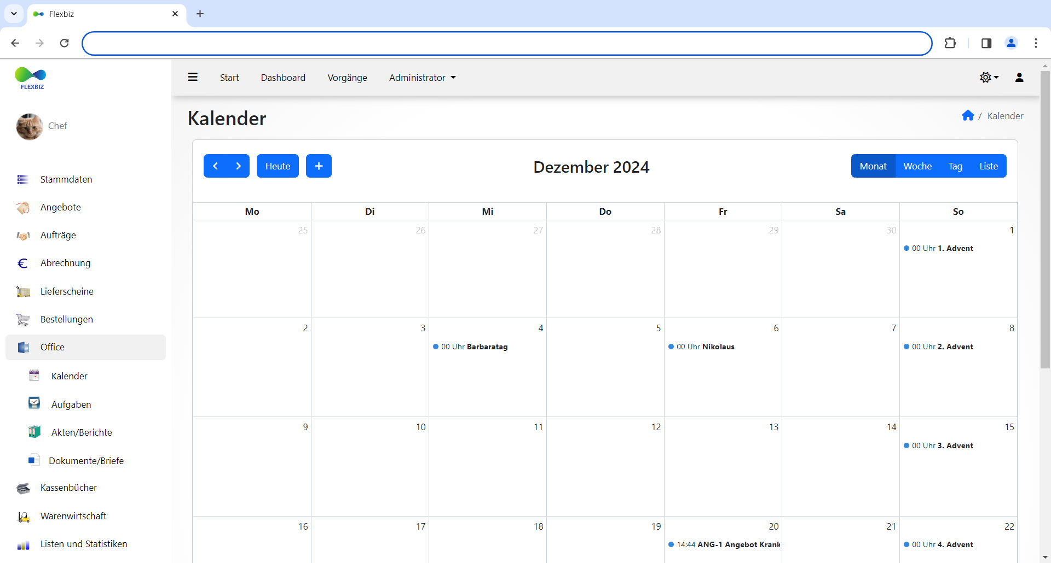Viewport: 1051px width, 563px height.
Task: Open the tab search dropdown arrow
Action: [14, 14]
